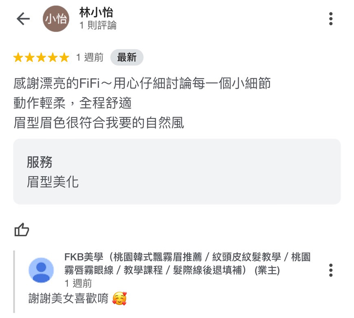Click the owner reply's 1 週前 timestamp
The width and height of the screenshot is (354, 318).
78,283
